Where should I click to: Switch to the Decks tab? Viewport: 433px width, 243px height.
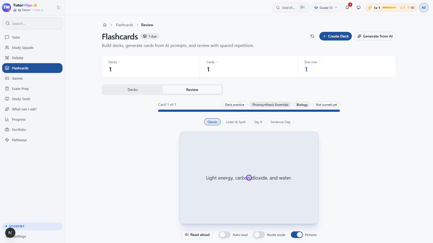point(133,90)
